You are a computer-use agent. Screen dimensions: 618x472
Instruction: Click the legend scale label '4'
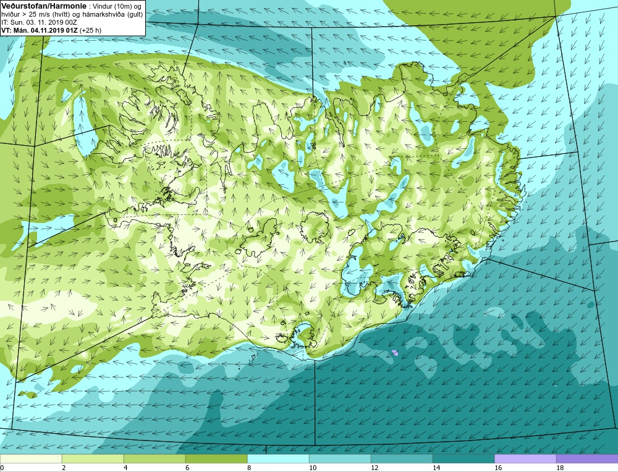point(125,468)
